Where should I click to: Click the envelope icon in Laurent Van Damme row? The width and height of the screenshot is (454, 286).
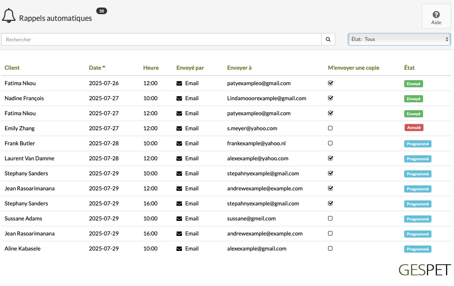click(x=179, y=159)
